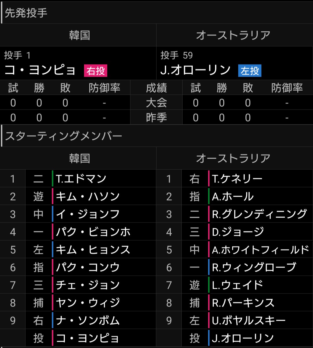Open キム・ヒョンス player entry
The image size is (313, 348).
(93, 250)
